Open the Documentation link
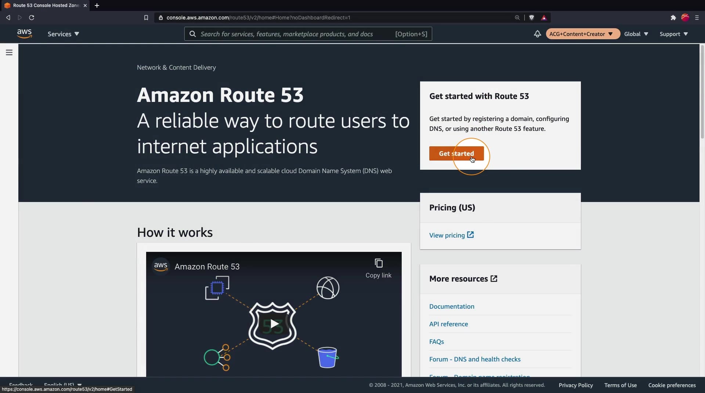Image resolution: width=705 pixels, height=393 pixels. pos(452,306)
